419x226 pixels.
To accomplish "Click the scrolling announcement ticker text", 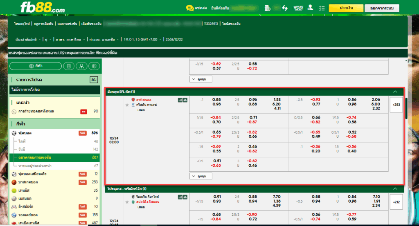I will (x=63, y=53).
